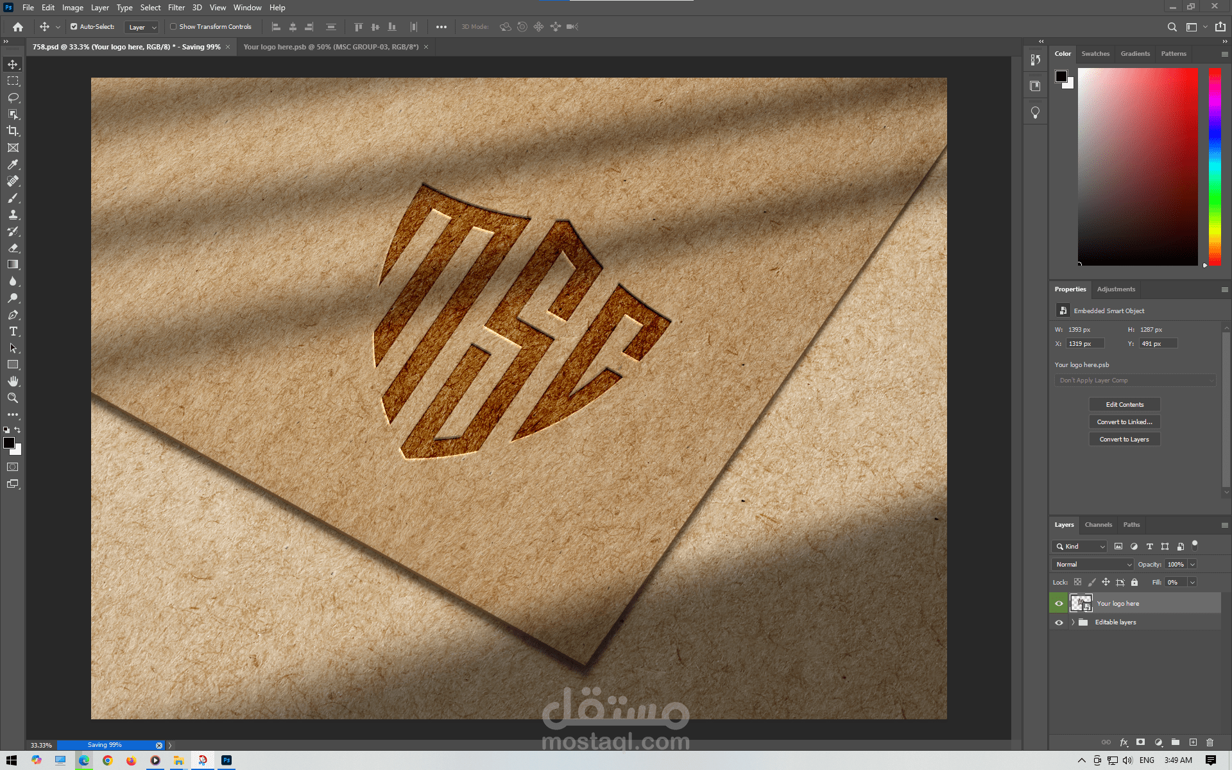Click the Convert to Layers button
This screenshot has height=770, width=1232.
click(1124, 440)
